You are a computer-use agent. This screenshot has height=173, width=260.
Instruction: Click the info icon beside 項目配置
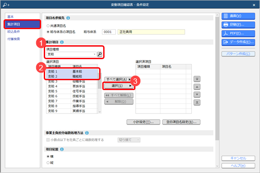[x=62, y=149]
